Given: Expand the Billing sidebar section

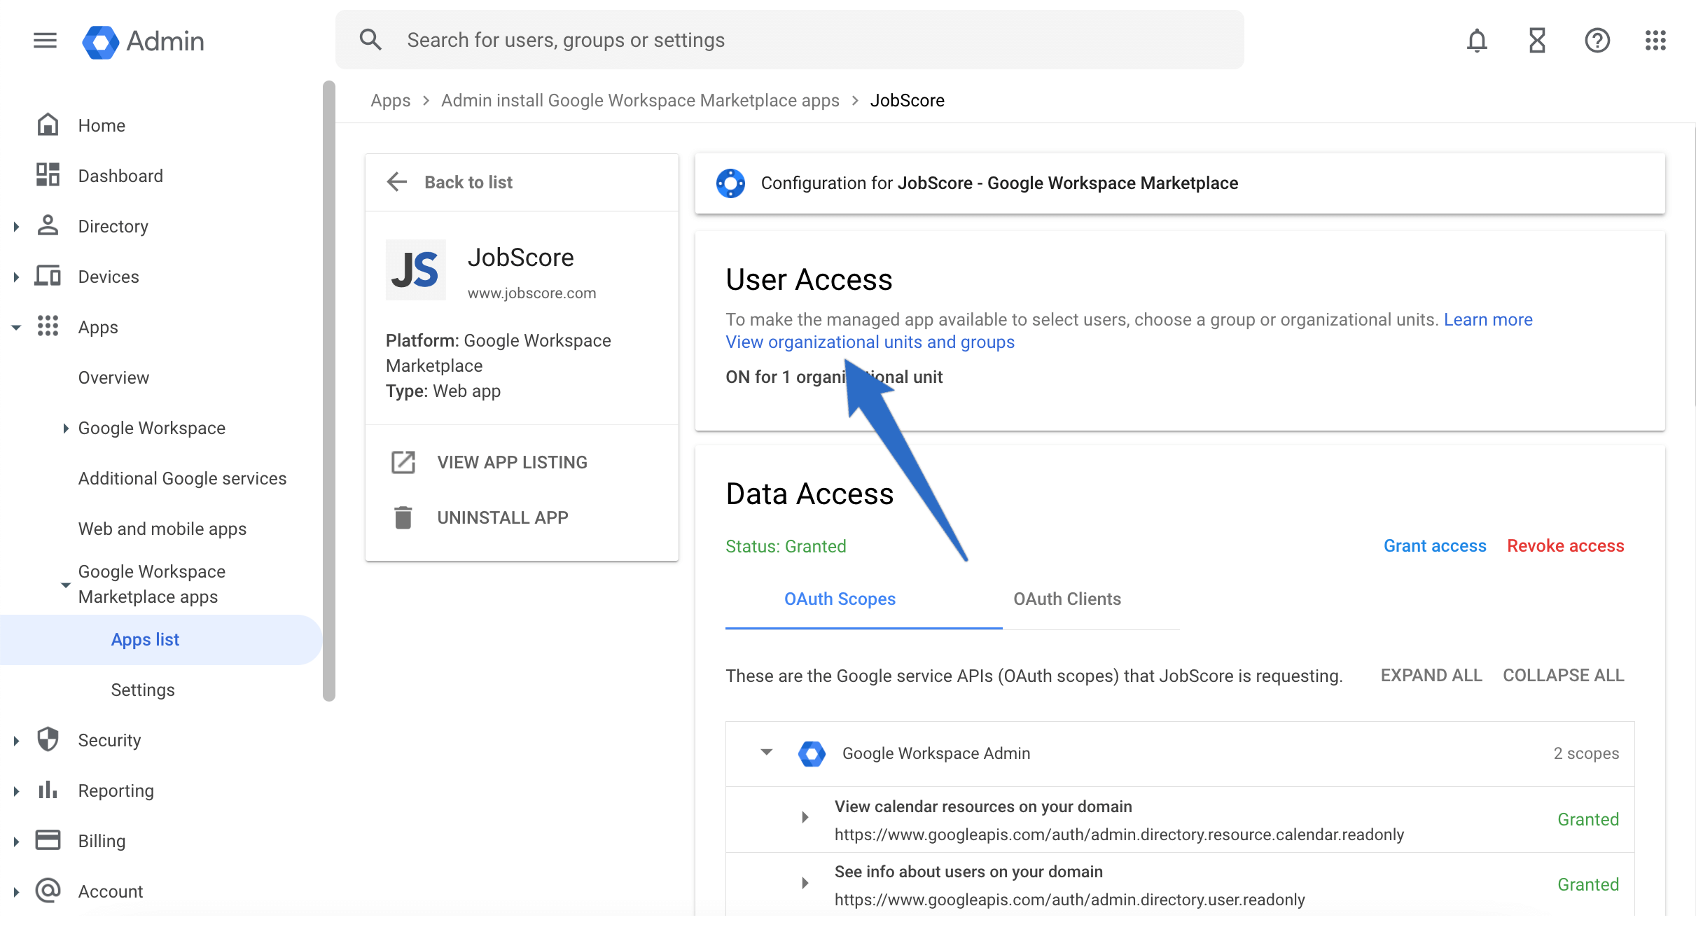Looking at the screenshot, I should (16, 841).
